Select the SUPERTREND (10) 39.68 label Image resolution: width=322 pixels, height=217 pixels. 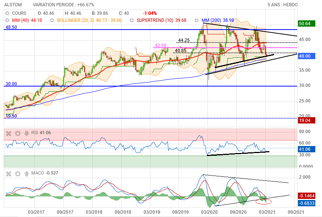tap(162, 20)
